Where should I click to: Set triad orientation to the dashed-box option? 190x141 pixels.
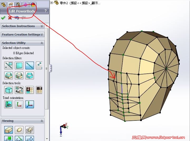click(x=19, y=104)
